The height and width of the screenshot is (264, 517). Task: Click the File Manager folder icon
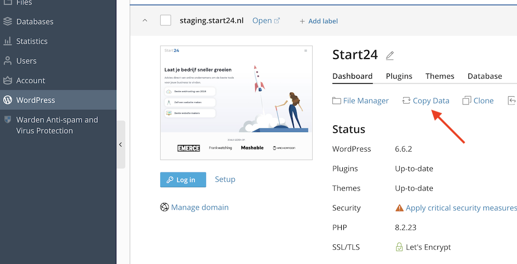pos(337,101)
